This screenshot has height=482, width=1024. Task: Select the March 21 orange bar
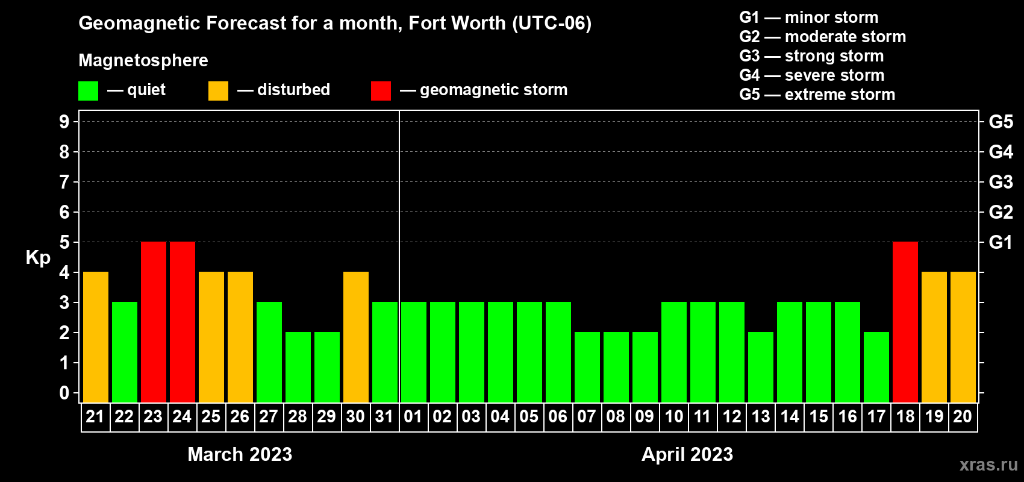pos(96,337)
